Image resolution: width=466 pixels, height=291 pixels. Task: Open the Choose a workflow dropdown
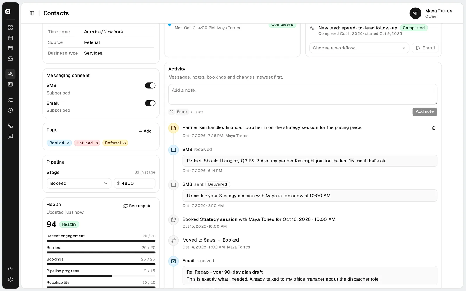tap(359, 48)
